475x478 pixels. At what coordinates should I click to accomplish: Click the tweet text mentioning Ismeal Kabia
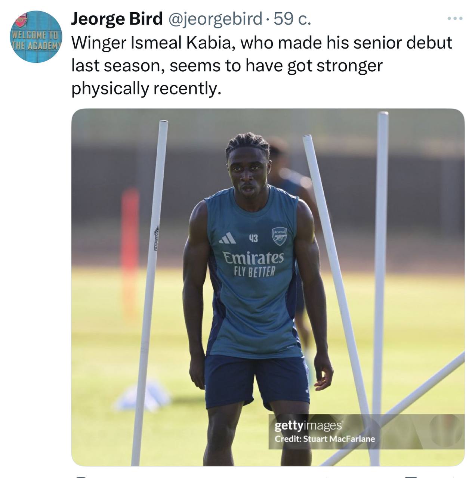point(262,65)
